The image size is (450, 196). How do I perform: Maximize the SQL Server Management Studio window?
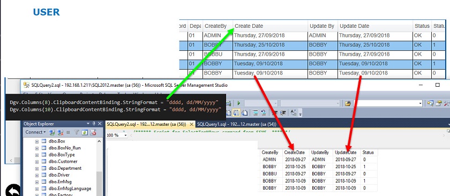tap(437, 85)
